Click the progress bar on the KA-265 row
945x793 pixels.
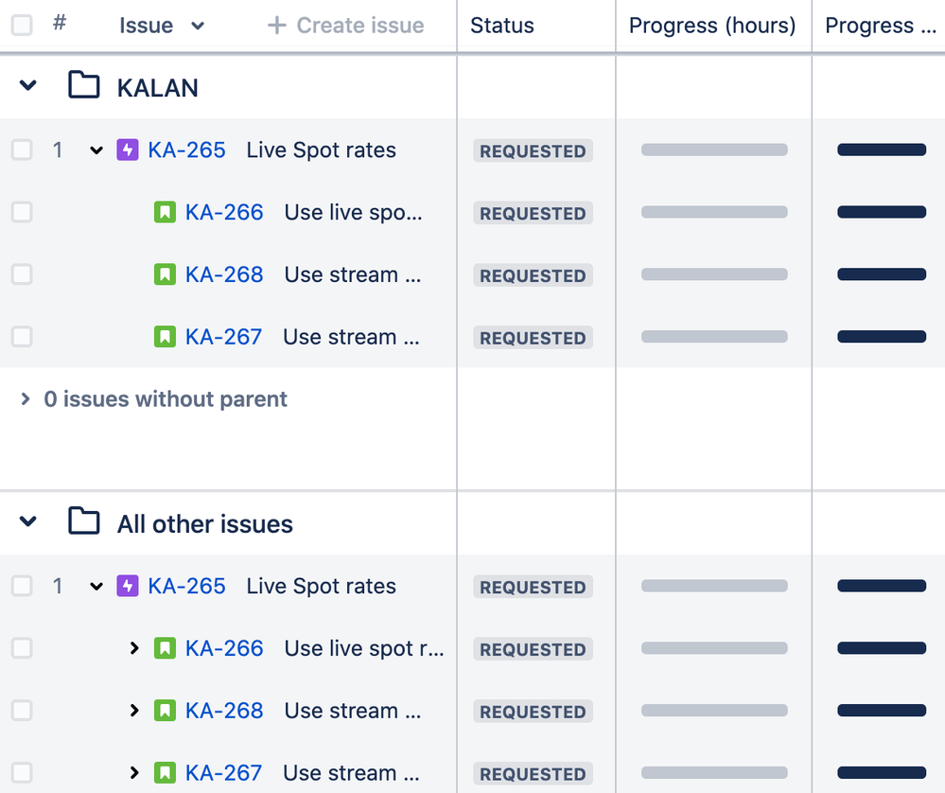click(x=713, y=150)
